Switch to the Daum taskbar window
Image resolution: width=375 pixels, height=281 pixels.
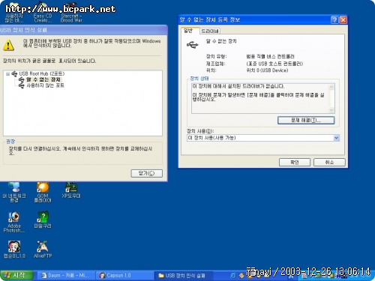click(65, 276)
